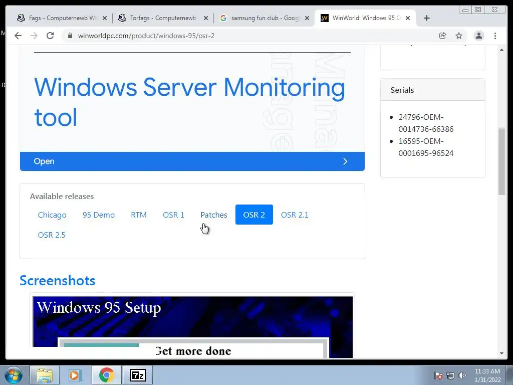Open network status tray icon
This screenshot has width=513, height=385.
point(450,375)
